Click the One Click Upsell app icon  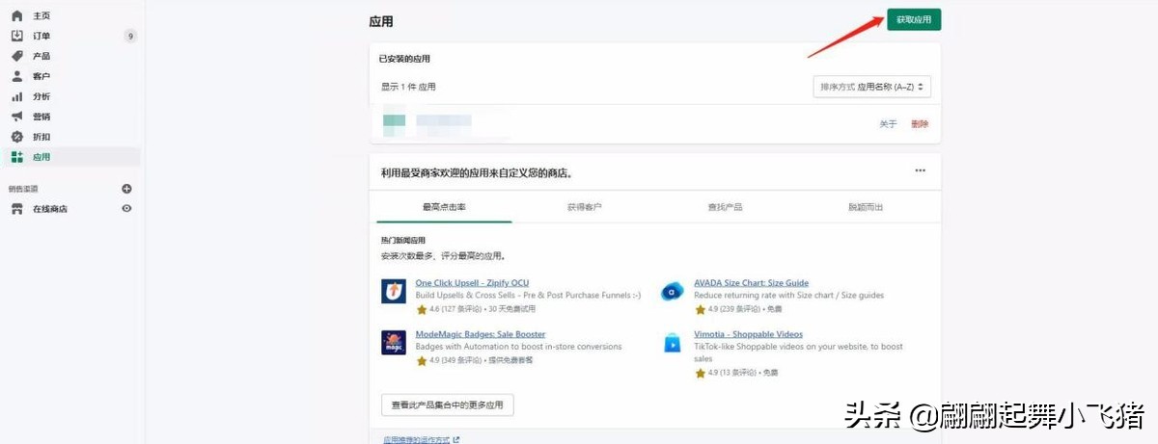pos(394,291)
